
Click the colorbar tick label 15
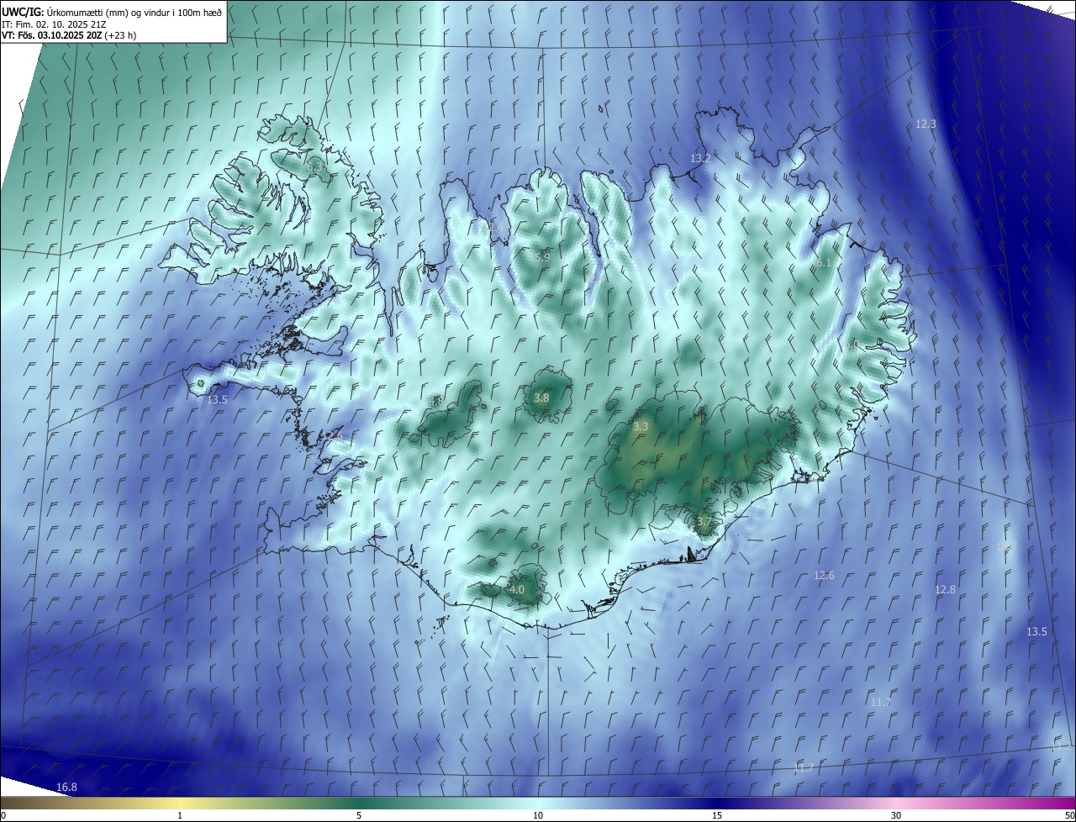[x=717, y=815]
